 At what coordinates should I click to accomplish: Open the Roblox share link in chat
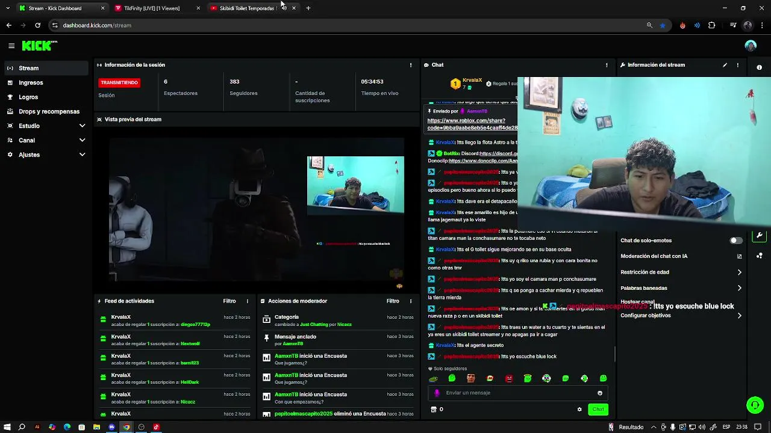(472, 124)
